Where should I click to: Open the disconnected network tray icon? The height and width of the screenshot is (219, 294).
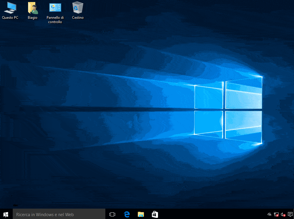coord(276,214)
